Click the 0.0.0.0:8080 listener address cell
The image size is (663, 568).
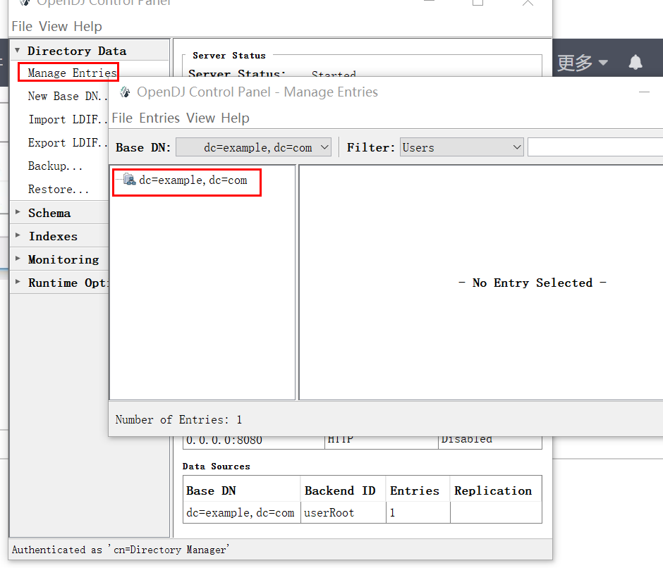click(x=253, y=441)
